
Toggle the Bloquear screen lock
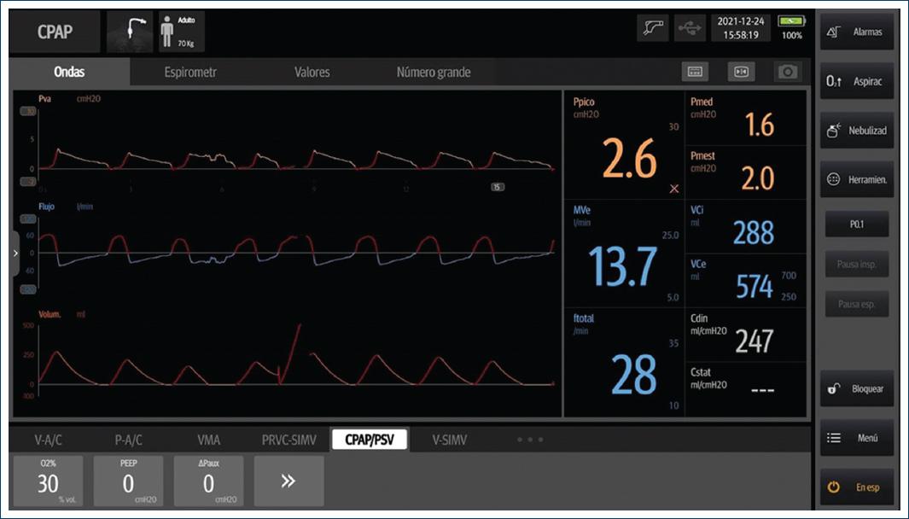click(857, 388)
